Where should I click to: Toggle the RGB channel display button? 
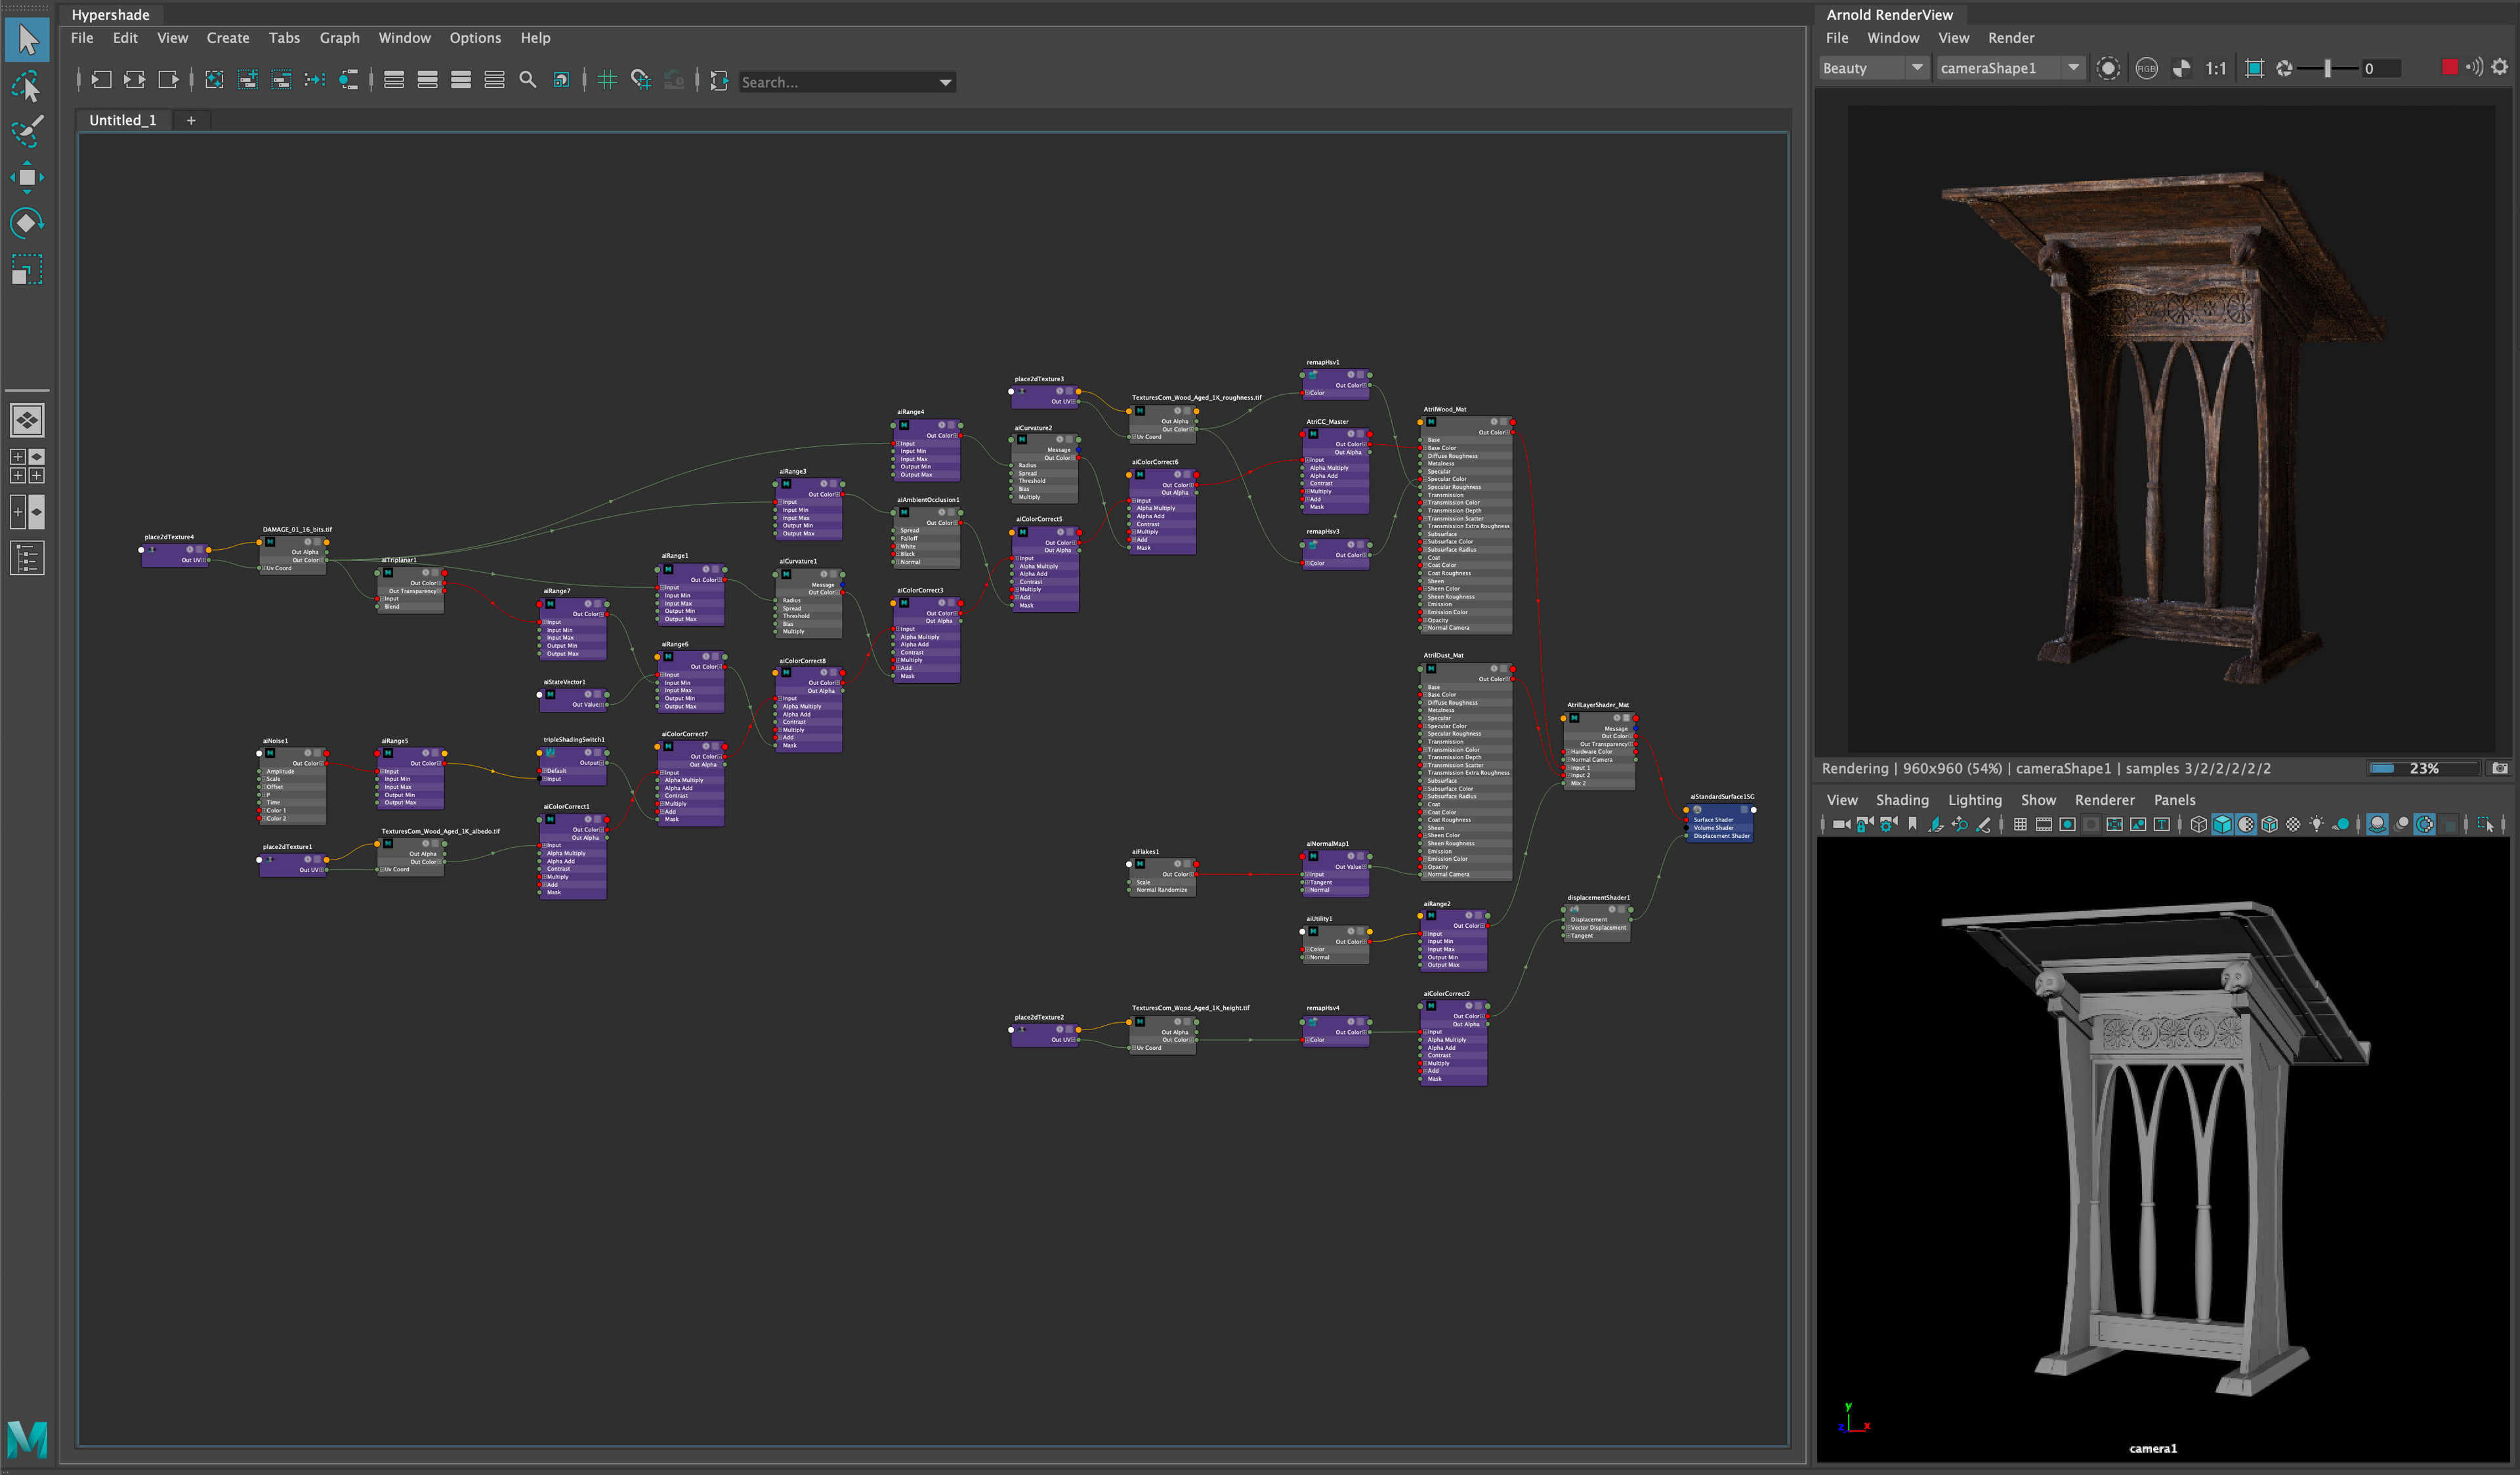[2146, 68]
